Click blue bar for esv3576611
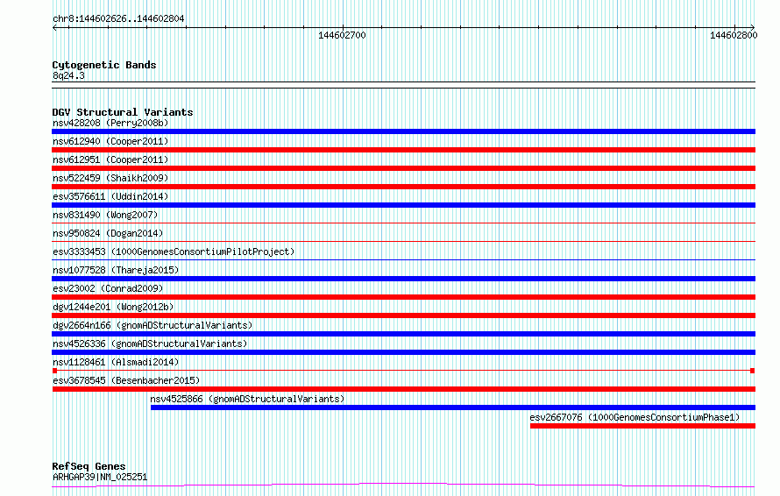Image resolution: width=780 pixels, height=496 pixels. [x=403, y=205]
